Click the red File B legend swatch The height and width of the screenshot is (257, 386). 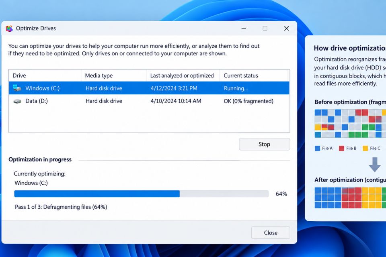(x=341, y=148)
